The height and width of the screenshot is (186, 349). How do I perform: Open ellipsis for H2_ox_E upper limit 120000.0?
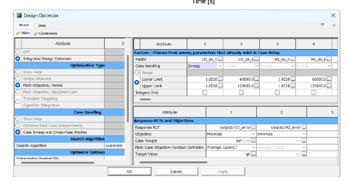pyautogui.click(x=329, y=86)
